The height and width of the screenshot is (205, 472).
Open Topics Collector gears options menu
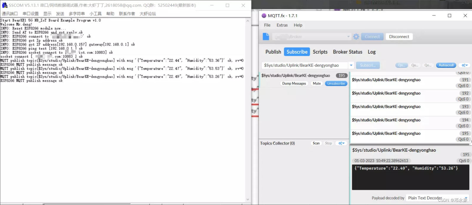(x=342, y=143)
